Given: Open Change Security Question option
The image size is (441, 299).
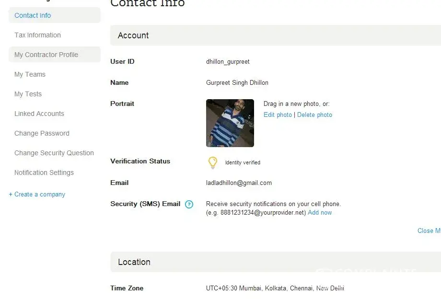Looking at the screenshot, I should pos(54,153).
